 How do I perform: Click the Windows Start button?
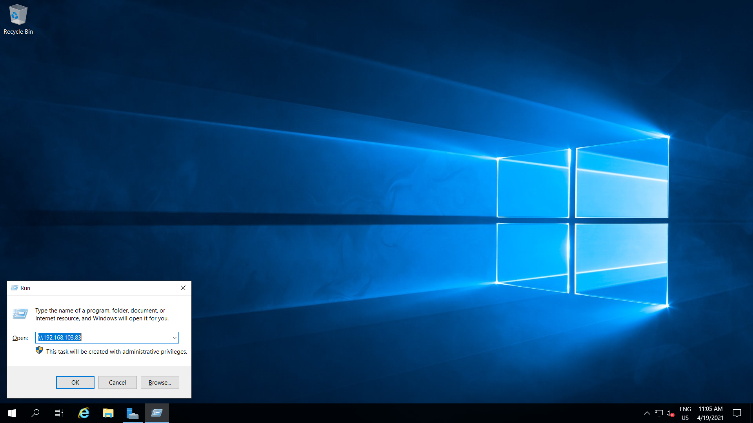click(x=12, y=413)
